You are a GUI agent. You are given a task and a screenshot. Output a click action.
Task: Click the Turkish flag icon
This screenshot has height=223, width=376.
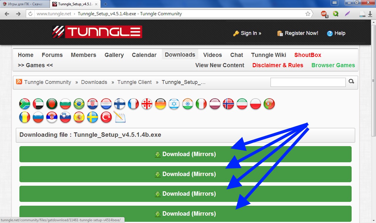point(106,117)
